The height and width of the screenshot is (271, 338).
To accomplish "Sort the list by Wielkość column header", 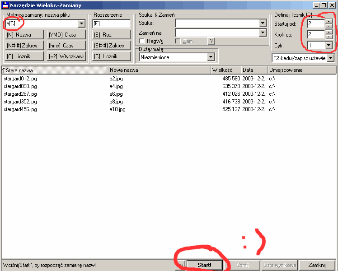I will (225, 70).
